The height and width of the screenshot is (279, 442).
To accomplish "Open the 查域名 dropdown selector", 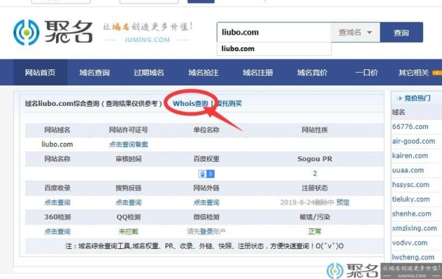I will (x=355, y=32).
